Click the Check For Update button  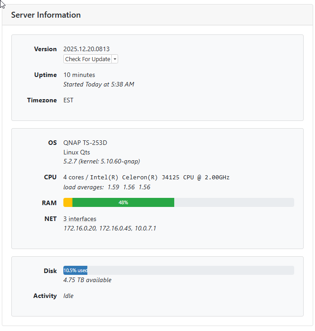88,59
